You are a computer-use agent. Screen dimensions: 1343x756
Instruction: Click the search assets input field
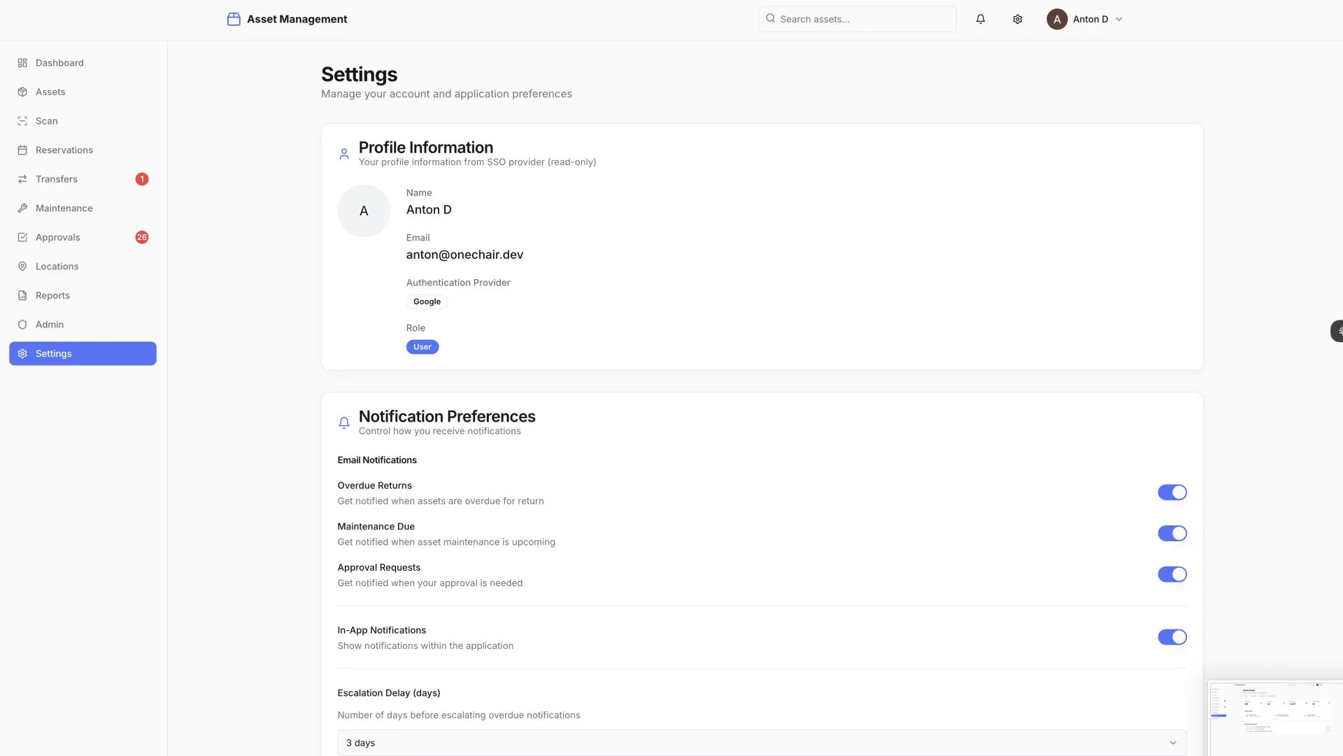(x=856, y=19)
